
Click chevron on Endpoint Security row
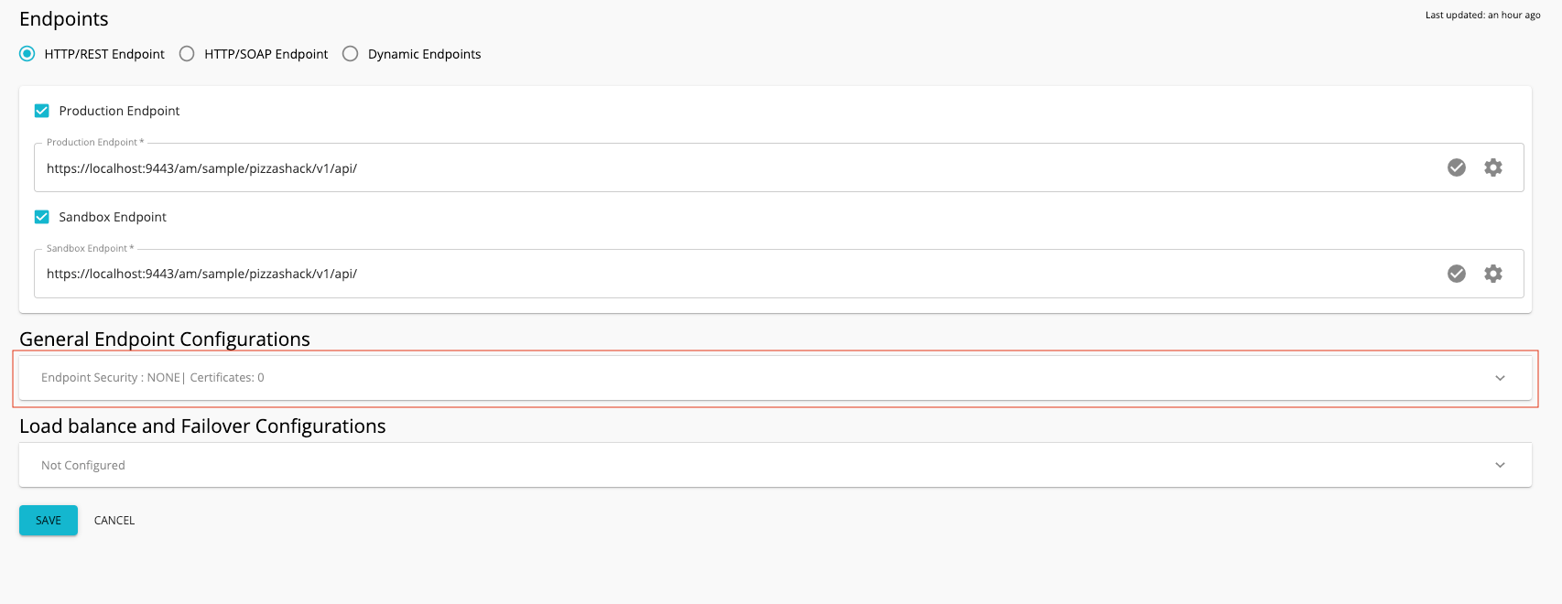click(x=1500, y=377)
